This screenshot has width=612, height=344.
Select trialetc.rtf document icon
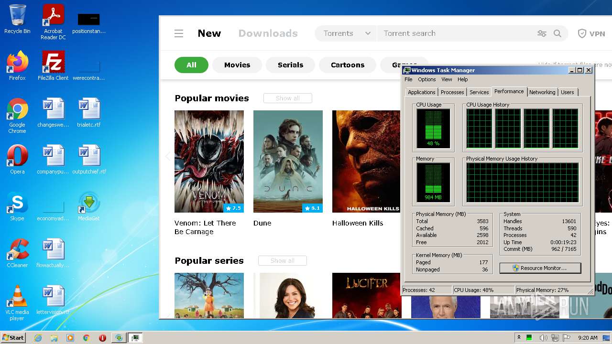click(89, 113)
